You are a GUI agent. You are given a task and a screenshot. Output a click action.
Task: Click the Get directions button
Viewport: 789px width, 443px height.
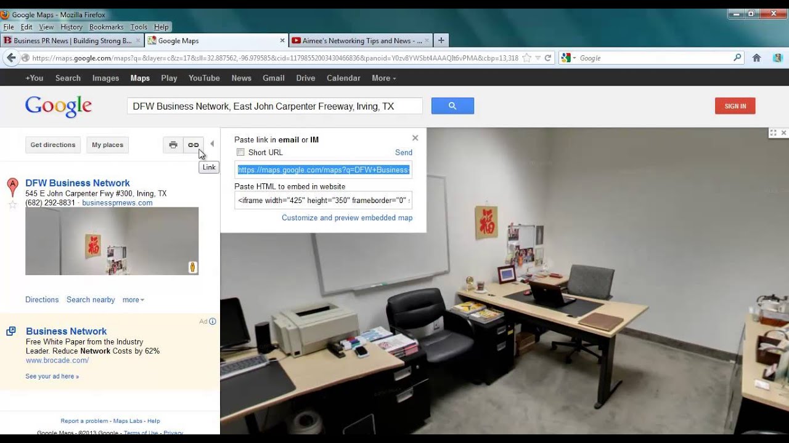click(53, 145)
